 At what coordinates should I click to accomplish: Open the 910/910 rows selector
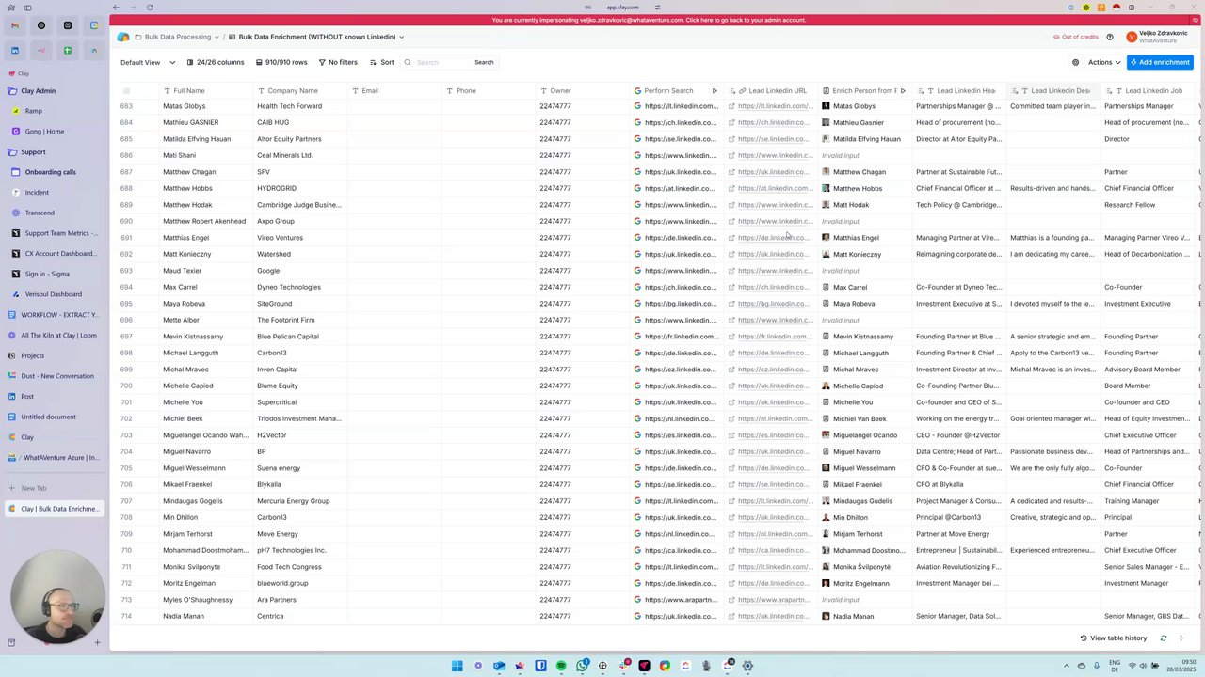pos(281,62)
